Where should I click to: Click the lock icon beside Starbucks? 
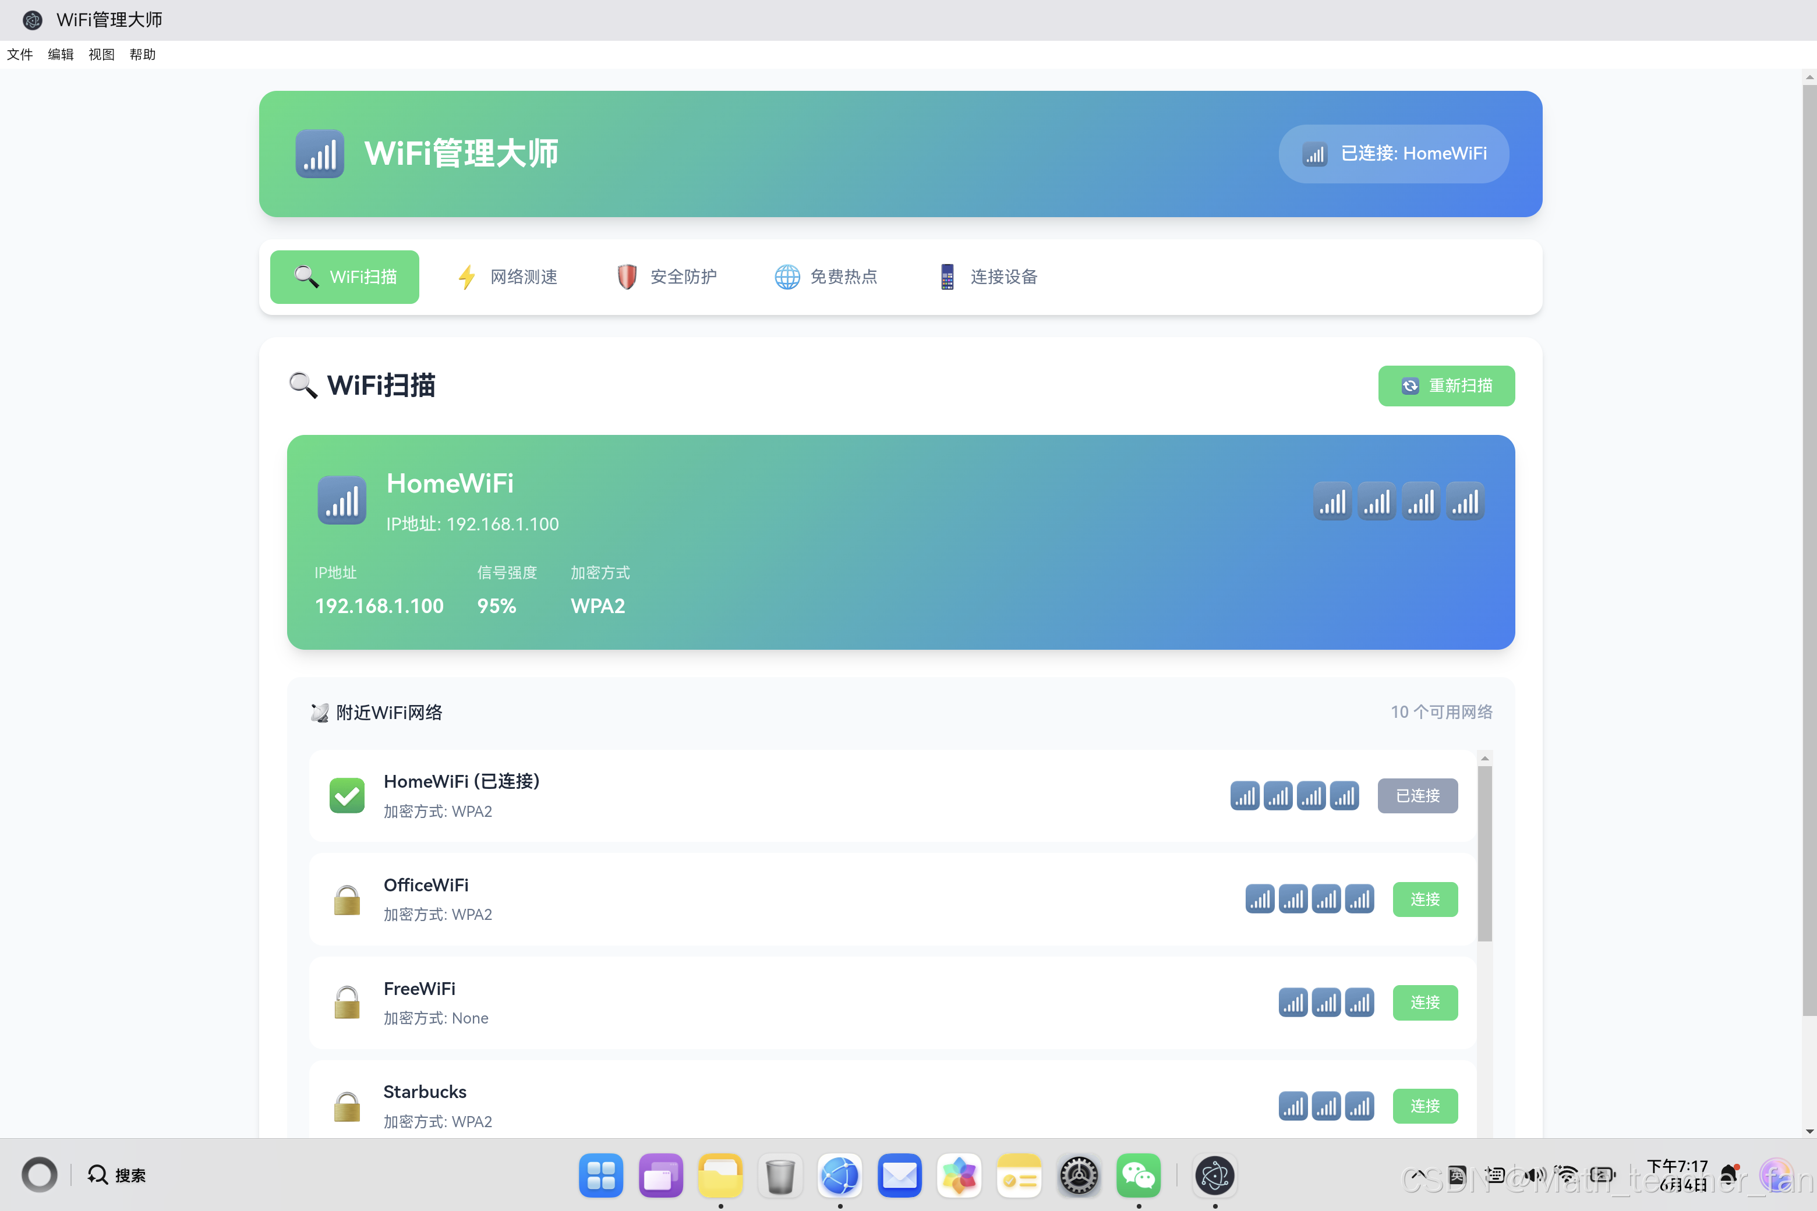(347, 1106)
